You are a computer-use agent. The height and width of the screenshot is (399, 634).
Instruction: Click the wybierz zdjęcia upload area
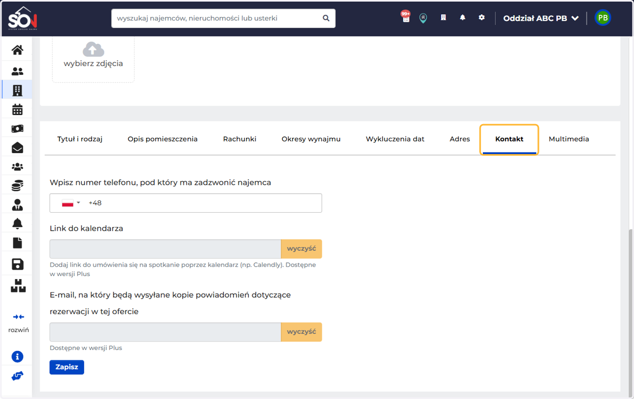point(93,57)
